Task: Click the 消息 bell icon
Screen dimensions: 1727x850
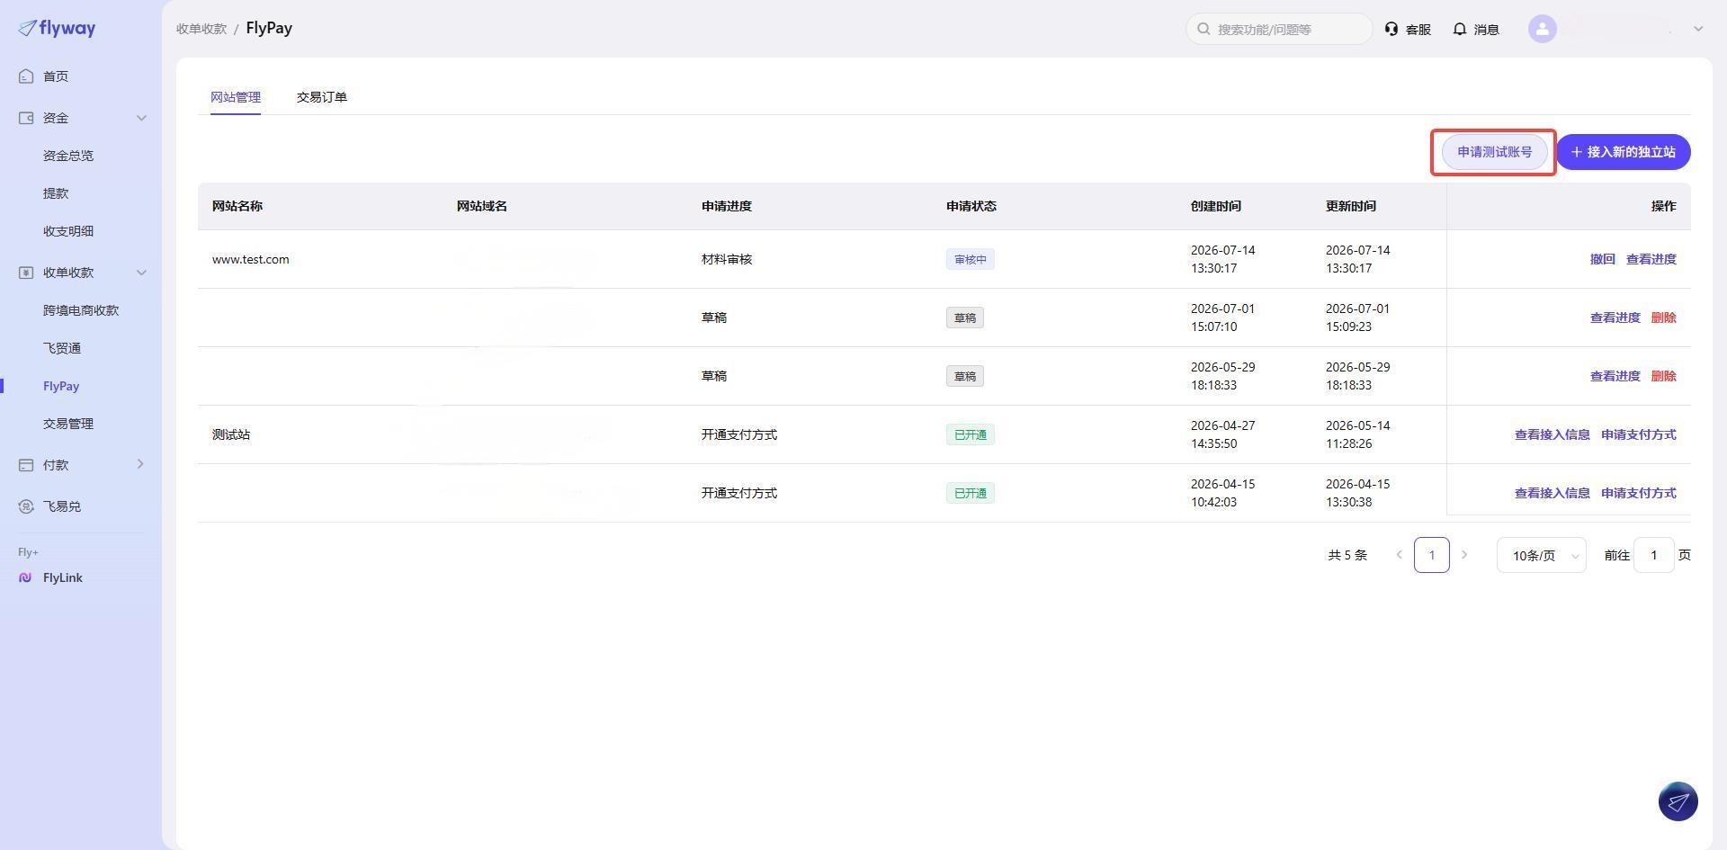Action: 1460,29
